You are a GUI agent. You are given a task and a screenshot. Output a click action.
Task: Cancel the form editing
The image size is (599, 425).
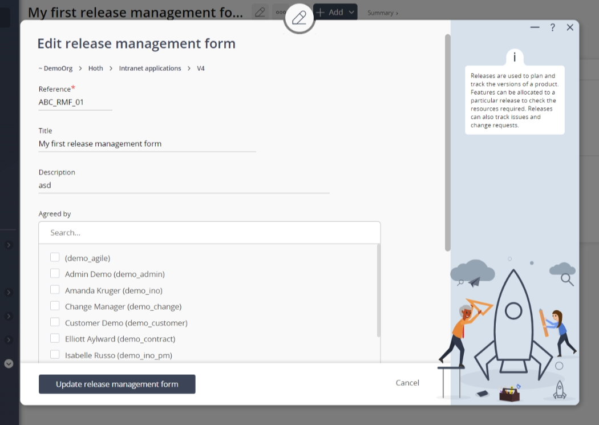[407, 383]
